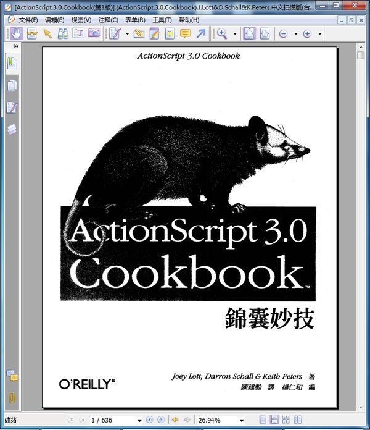370x430 pixels.
Task: Toggle fit page view button
Action: (x=249, y=34)
